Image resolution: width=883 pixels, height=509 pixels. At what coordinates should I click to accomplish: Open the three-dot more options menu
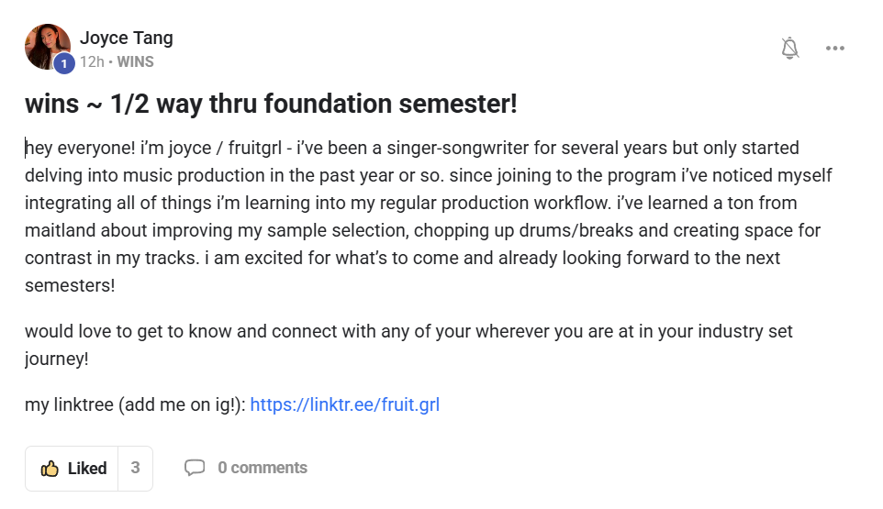pyautogui.click(x=834, y=49)
